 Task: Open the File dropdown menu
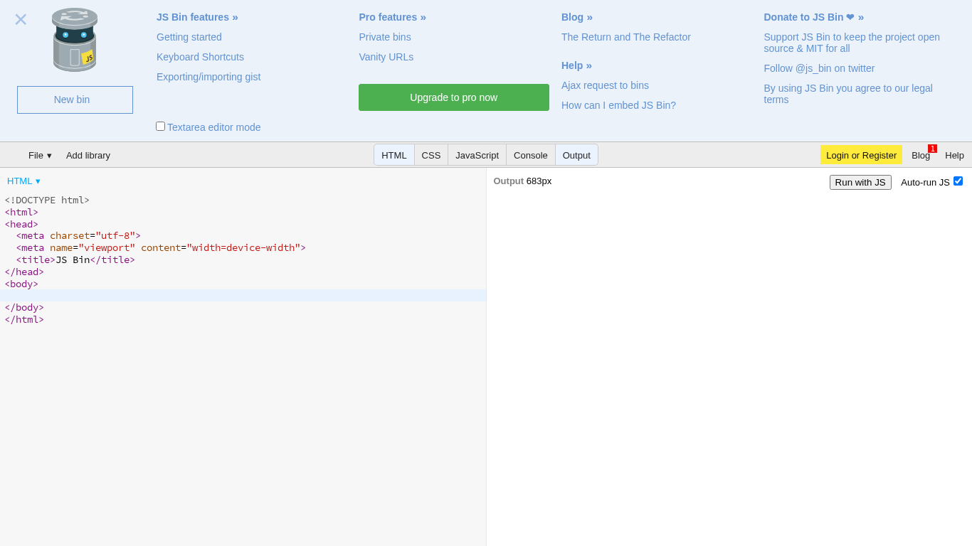click(40, 155)
